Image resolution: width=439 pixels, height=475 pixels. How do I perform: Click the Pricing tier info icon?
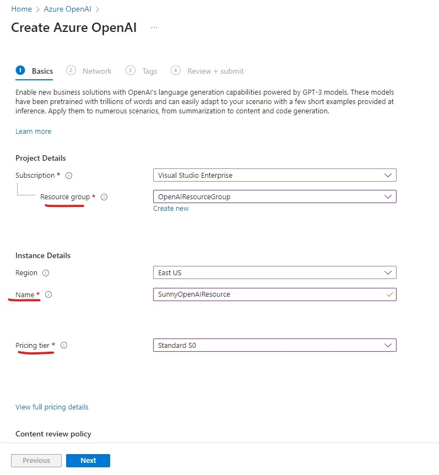point(64,346)
